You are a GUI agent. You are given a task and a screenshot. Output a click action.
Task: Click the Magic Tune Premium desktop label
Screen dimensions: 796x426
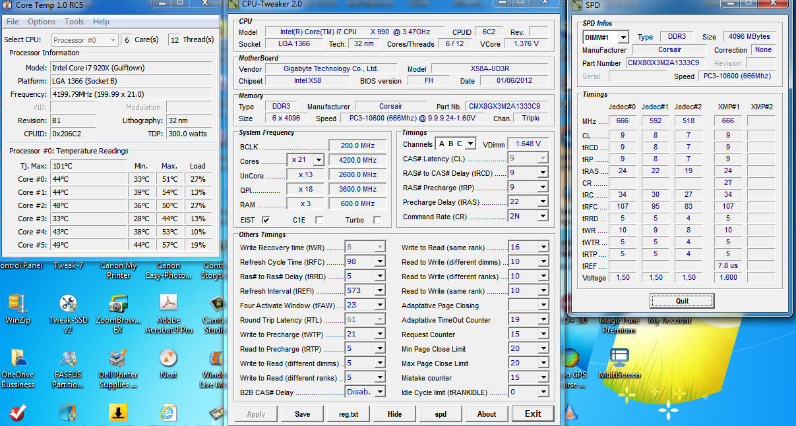[619, 325]
